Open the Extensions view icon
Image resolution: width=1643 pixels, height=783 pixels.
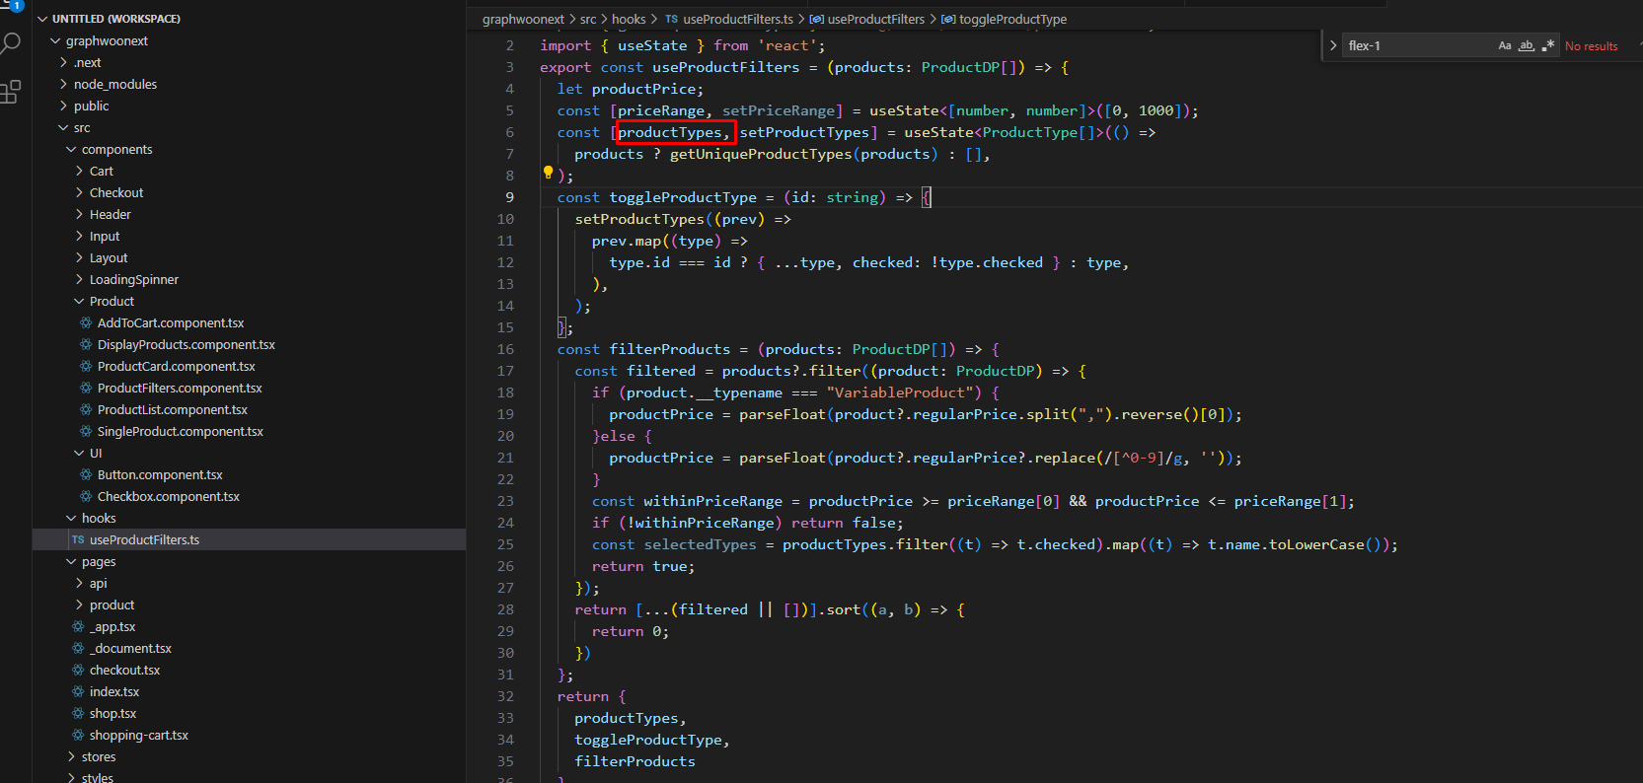(x=11, y=93)
